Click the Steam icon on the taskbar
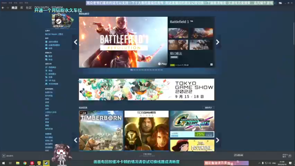This screenshot has width=295, height=166. [46, 163]
